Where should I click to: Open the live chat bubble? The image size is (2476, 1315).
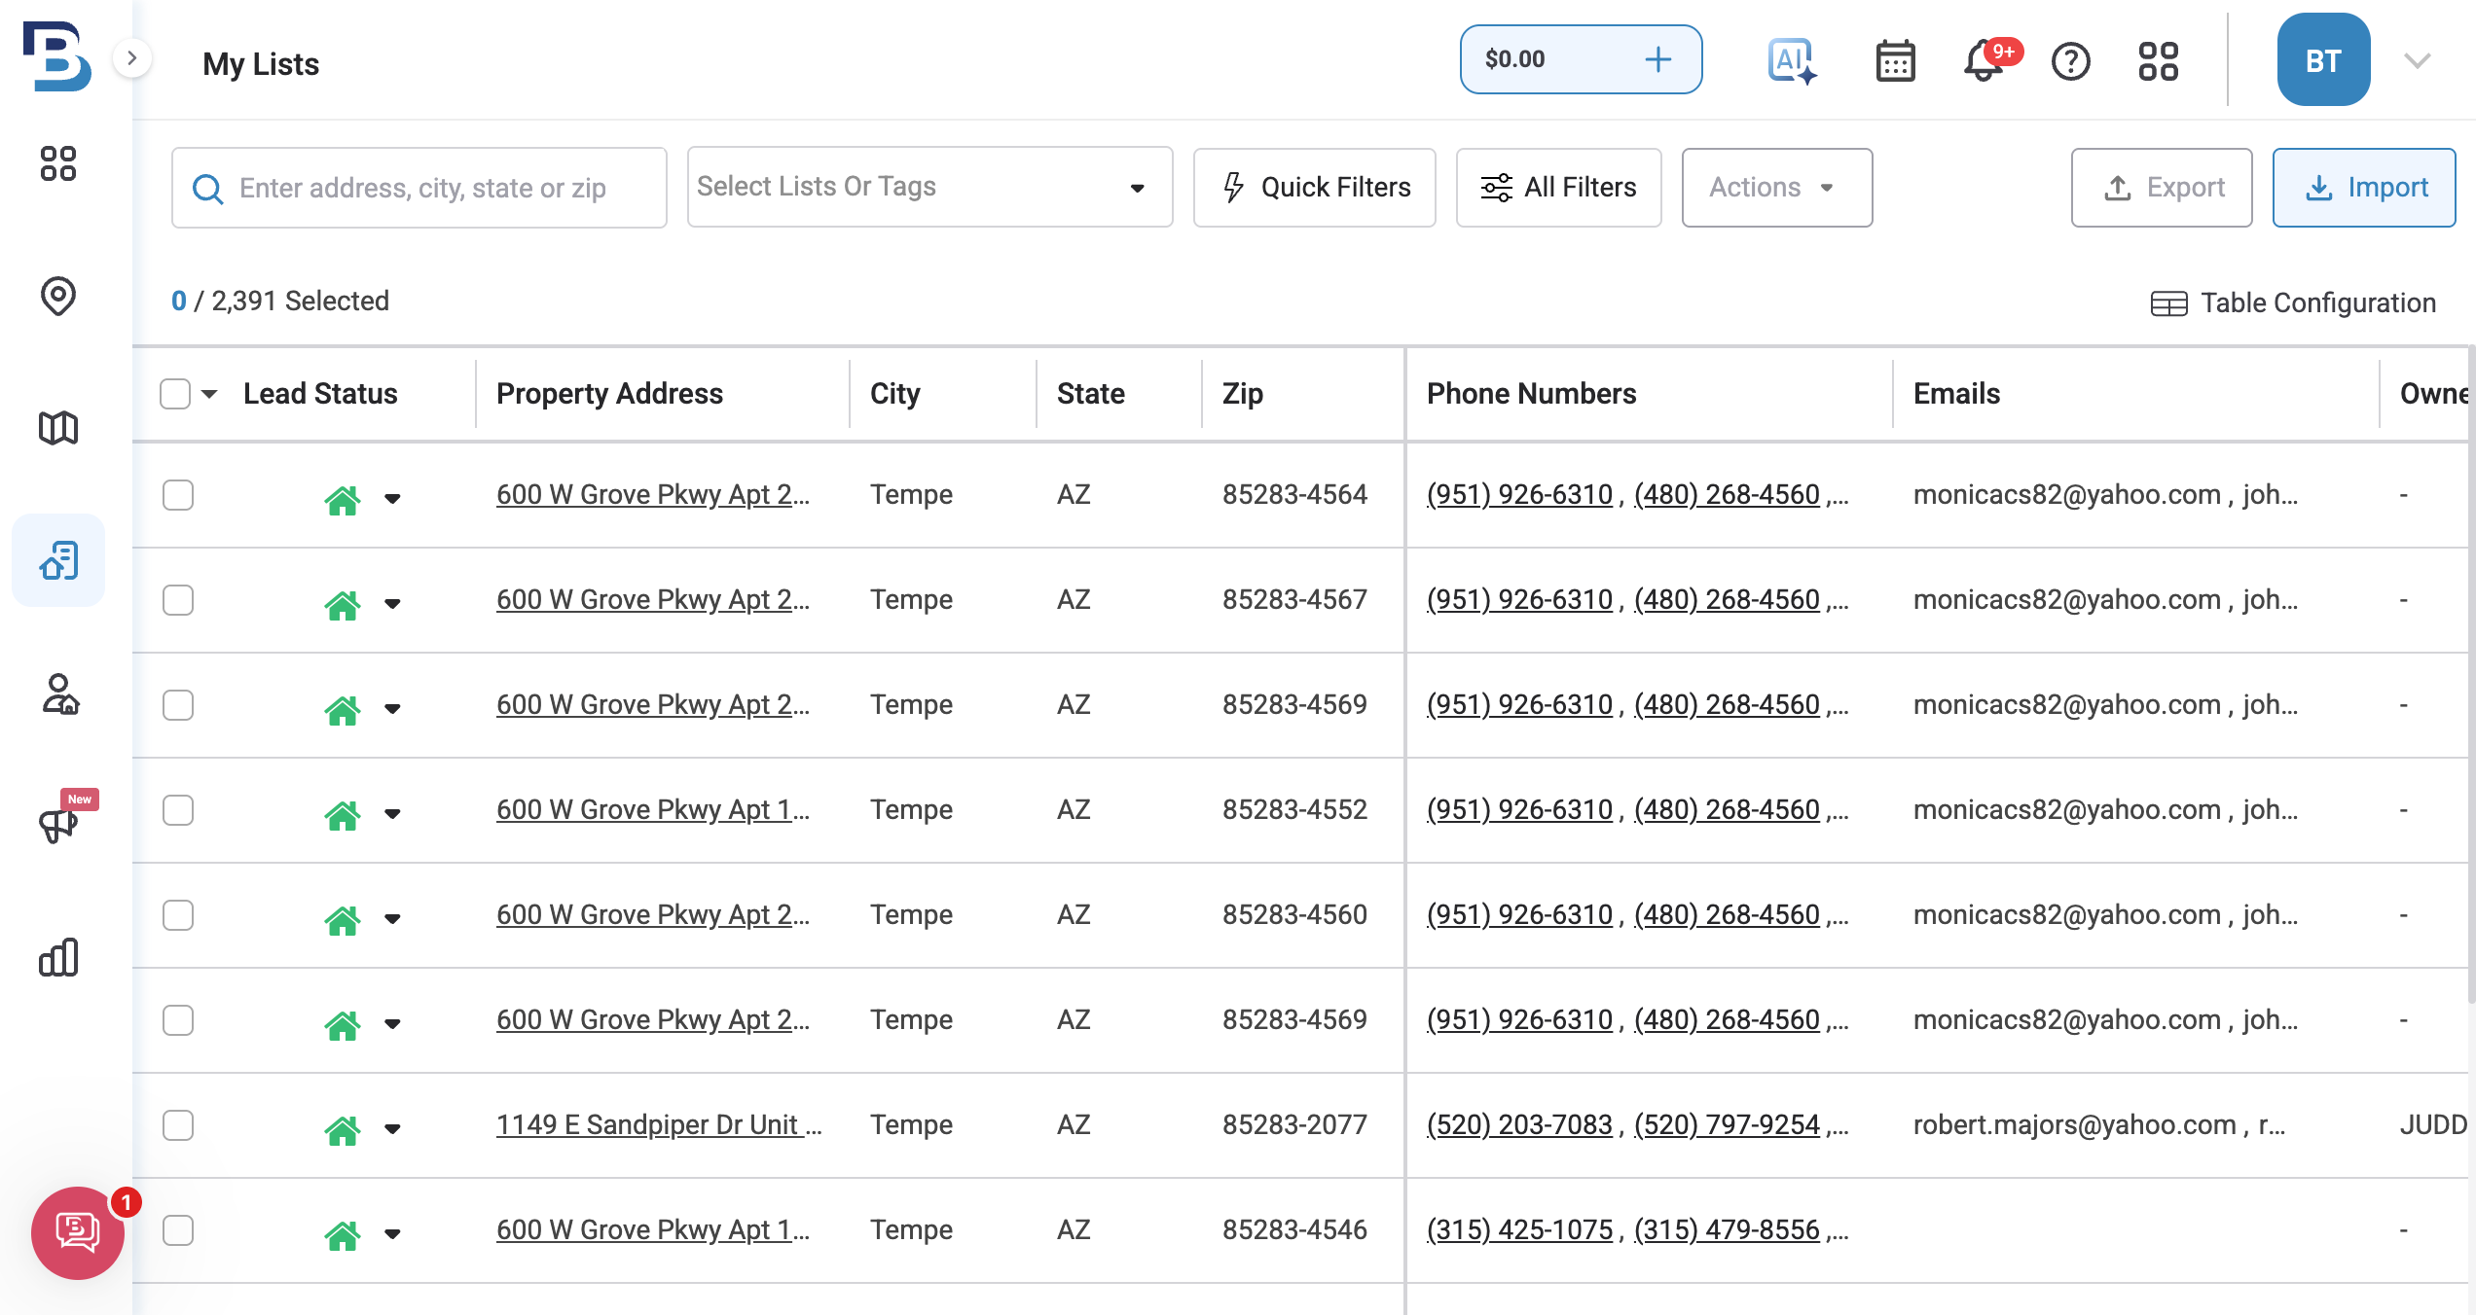pyautogui.click(x=78, y=1233)
